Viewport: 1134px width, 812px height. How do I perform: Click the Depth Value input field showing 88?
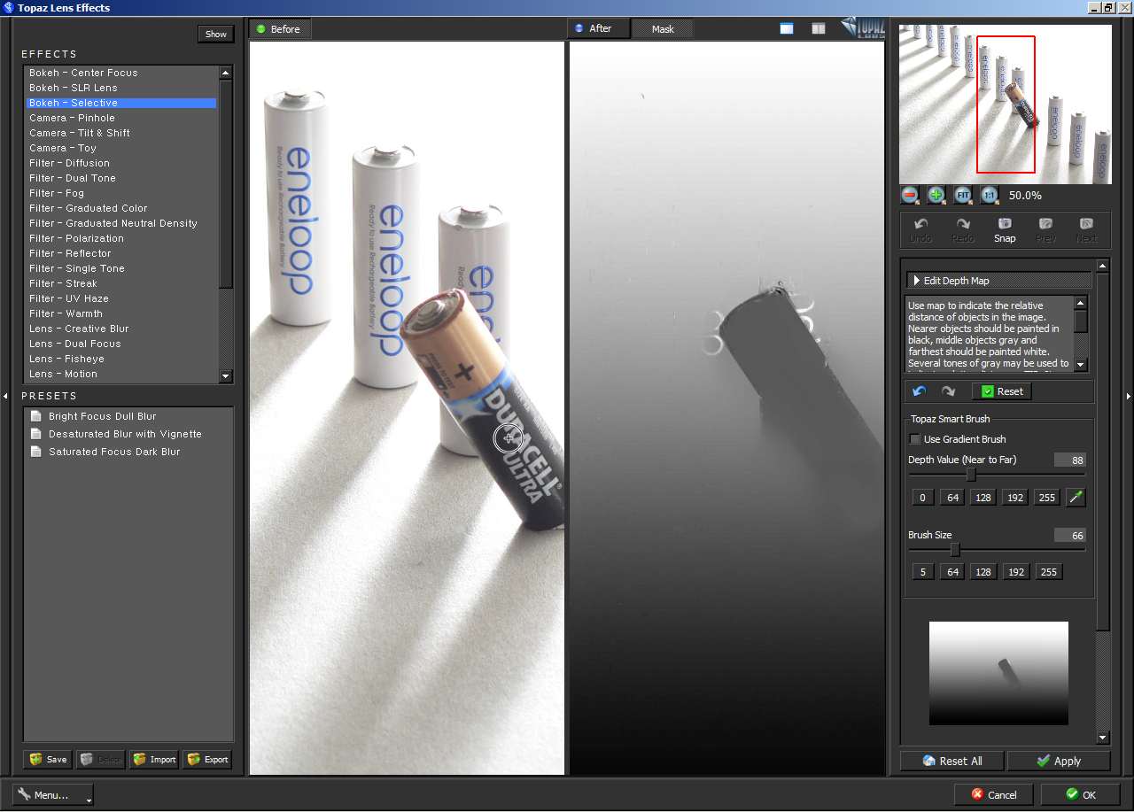point(1069,460)
